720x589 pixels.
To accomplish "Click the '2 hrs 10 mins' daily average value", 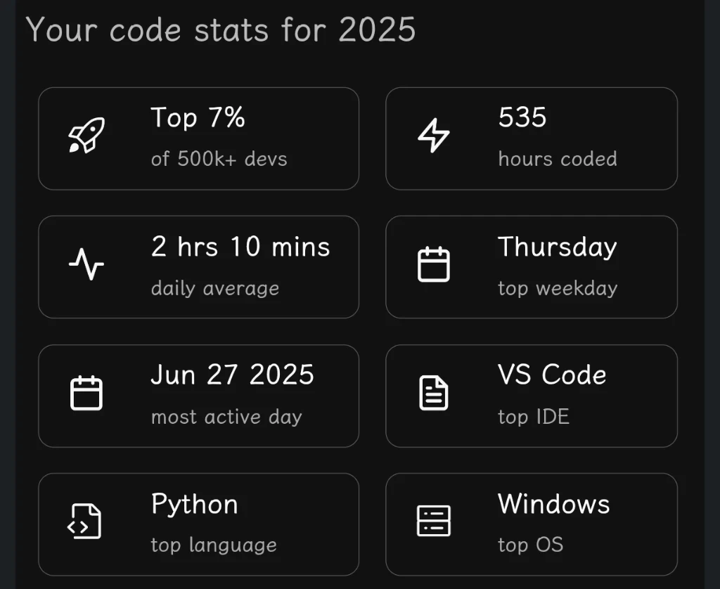I will [240, 247].
